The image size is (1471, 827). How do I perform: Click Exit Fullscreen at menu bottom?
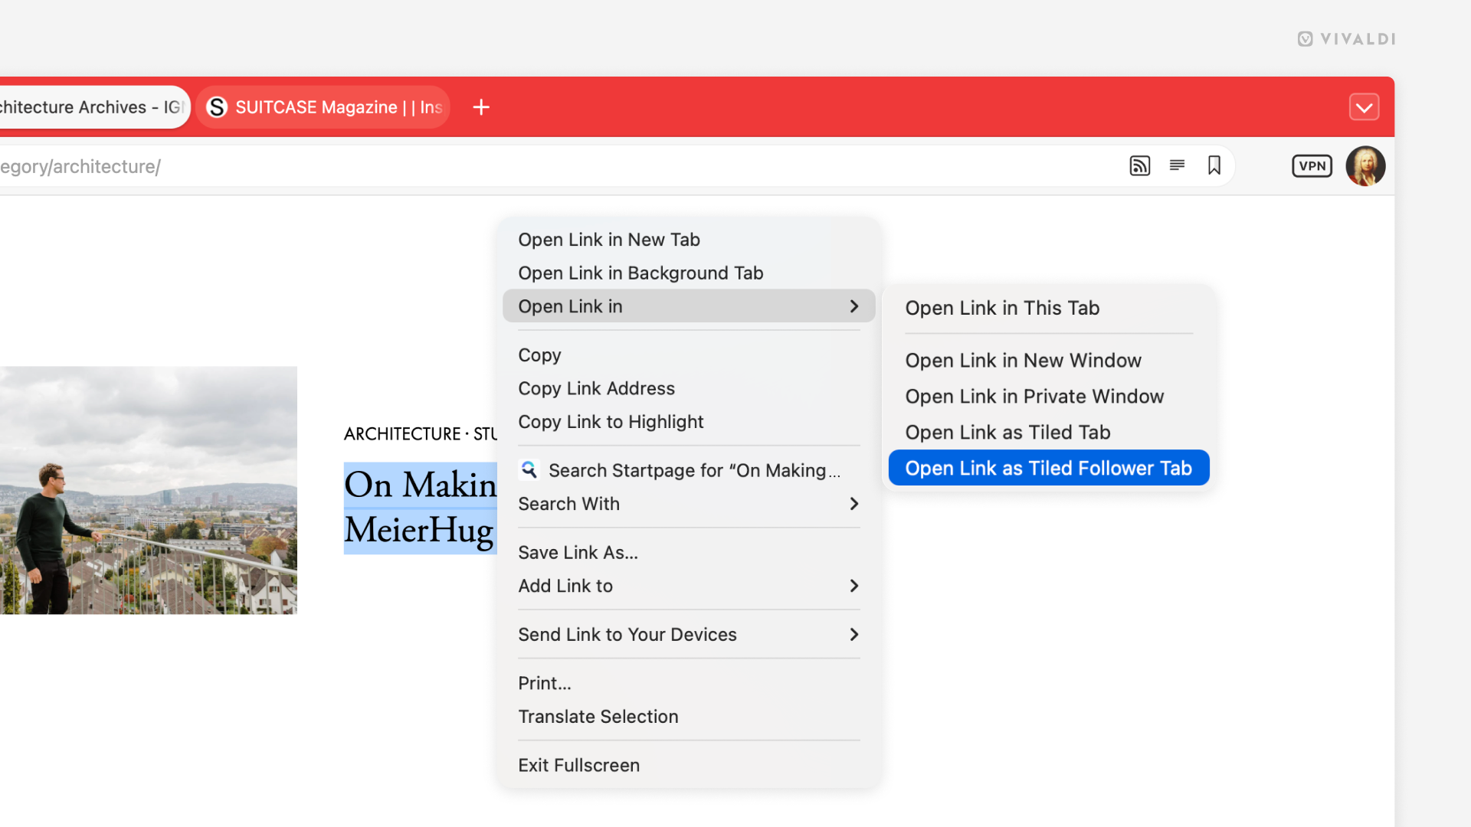(x=578, y=764)
